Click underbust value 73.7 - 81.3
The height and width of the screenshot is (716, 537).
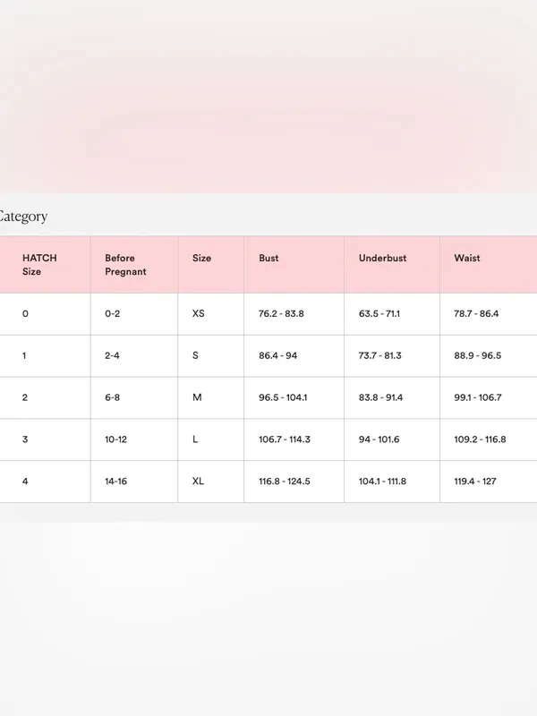379,355
